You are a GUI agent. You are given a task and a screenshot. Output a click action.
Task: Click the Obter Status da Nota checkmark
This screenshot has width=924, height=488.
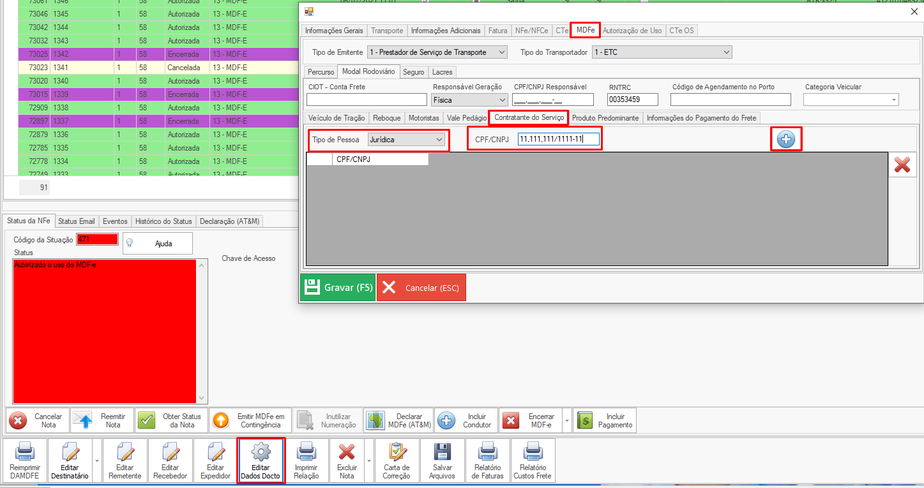click(x=170, y=420)
